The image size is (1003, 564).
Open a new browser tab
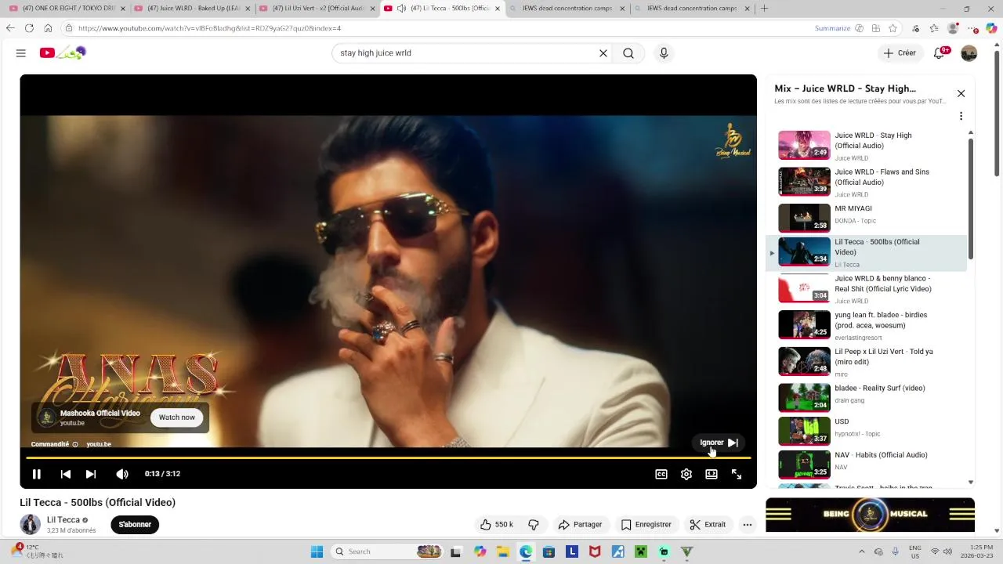click(764, 9)
